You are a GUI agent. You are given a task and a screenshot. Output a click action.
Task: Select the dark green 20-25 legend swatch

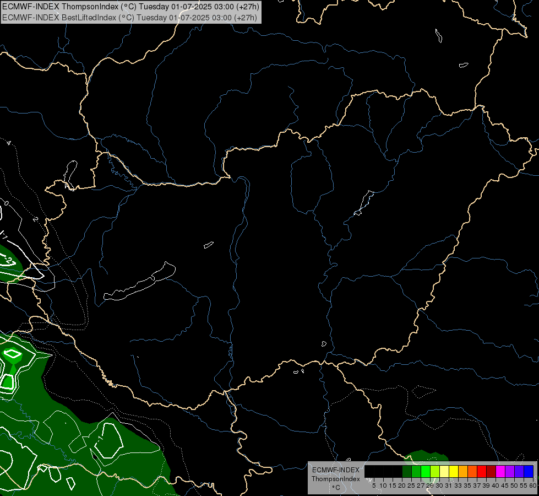407,471
